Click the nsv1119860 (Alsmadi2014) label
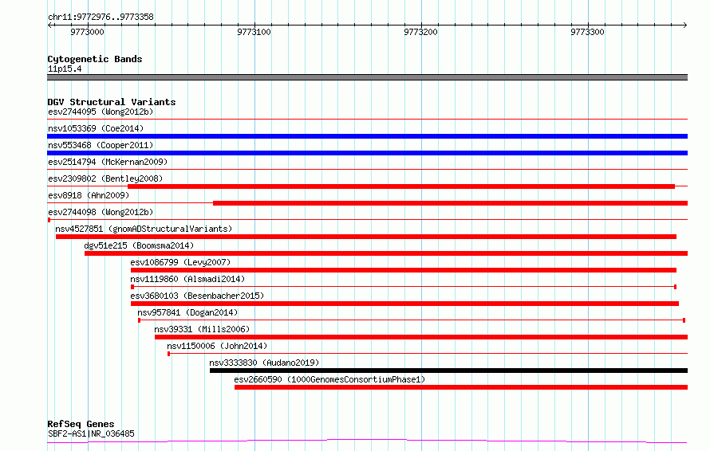 click(x=187, y=279)
